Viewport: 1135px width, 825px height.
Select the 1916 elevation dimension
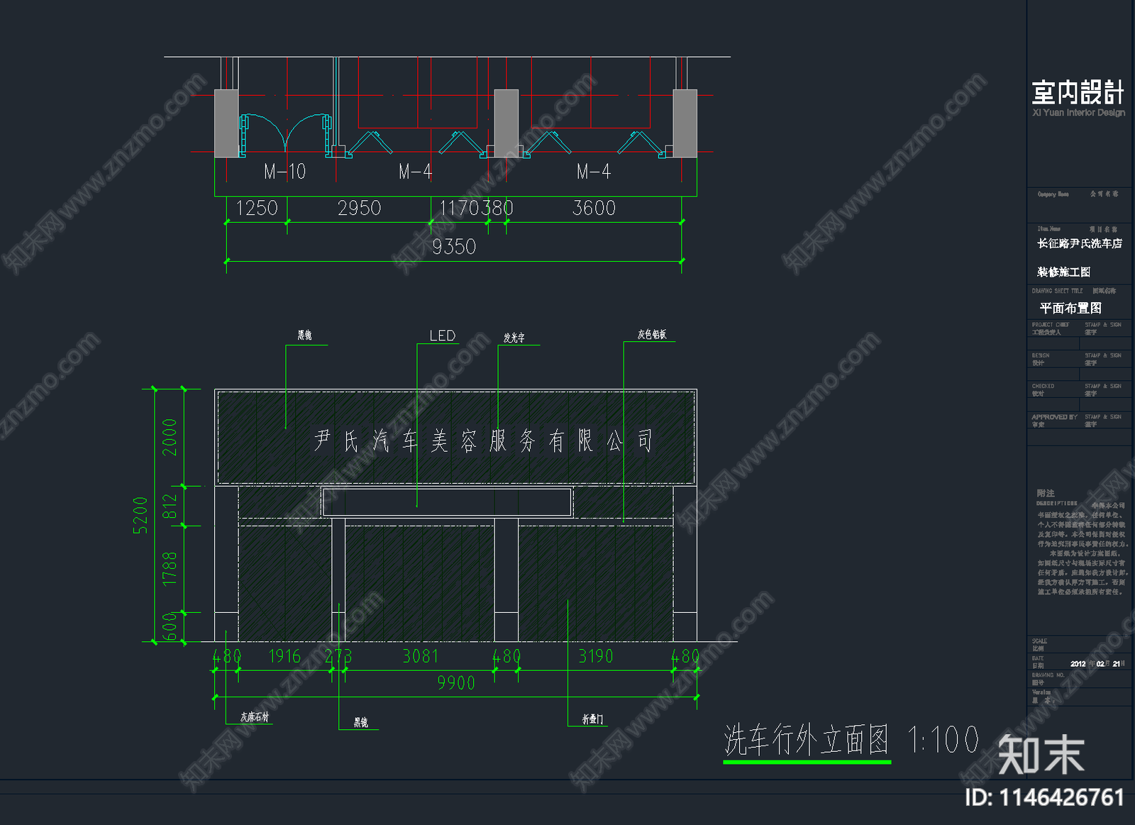pyautogui.click(x=284, y=656)
